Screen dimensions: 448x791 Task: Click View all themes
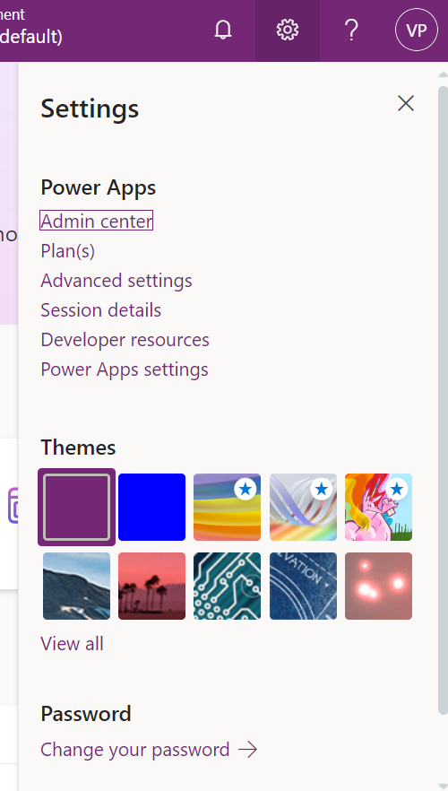(x=72, y=644)
